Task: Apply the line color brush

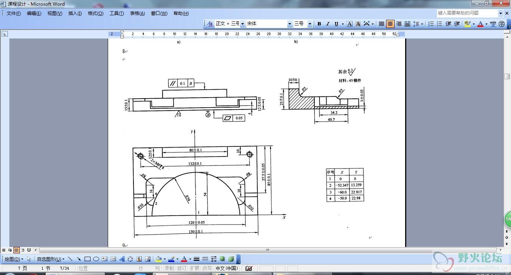Action: pyautogui.click(x=171, y=259)
